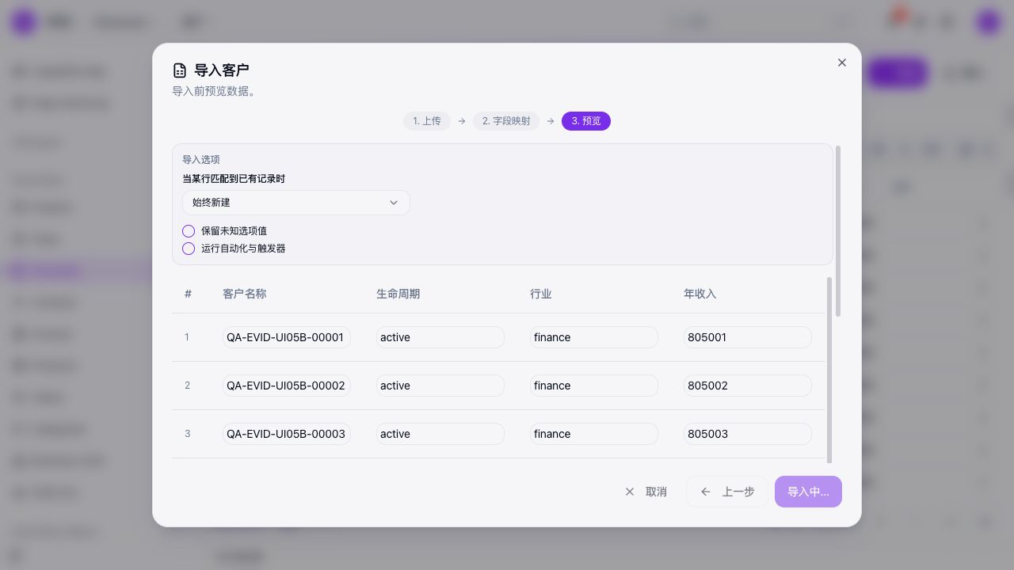Click the 行业 column header
The height and width of the screenshot is (570, 1014).
pyautogui.click(x=541, y=294)
